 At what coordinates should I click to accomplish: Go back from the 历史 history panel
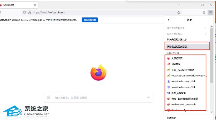[169, 20]
